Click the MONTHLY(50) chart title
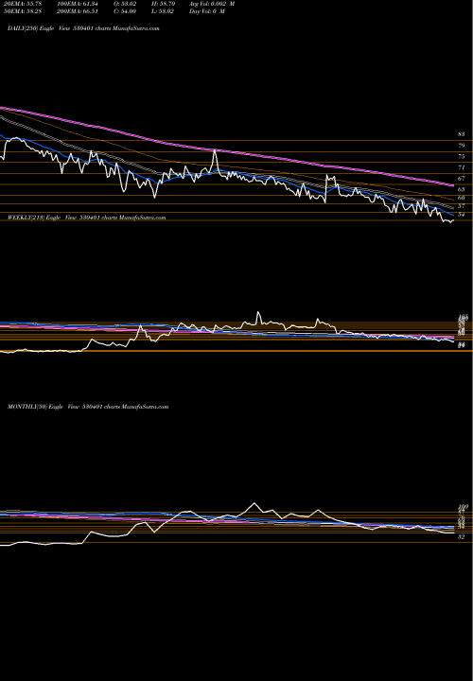 [88, 407]
